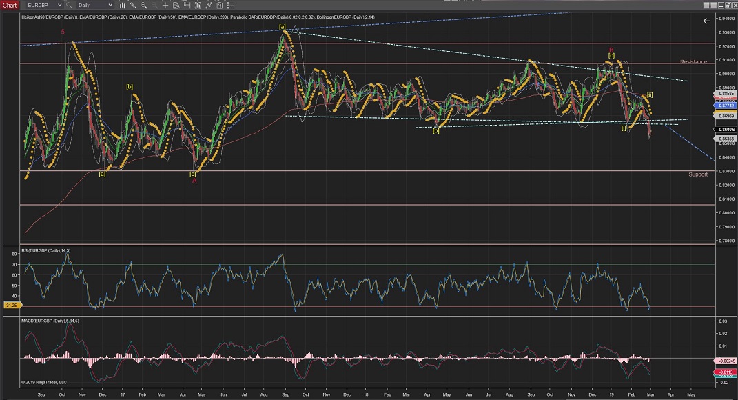Click the first window link button at top right
This screenshot has width=738, height=400.
(706, 6)
